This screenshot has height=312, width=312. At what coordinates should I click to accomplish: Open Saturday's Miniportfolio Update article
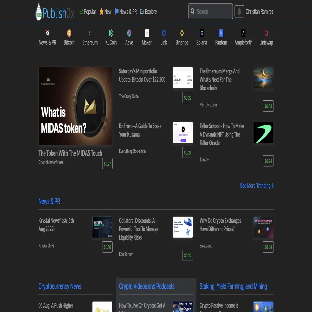142,75
